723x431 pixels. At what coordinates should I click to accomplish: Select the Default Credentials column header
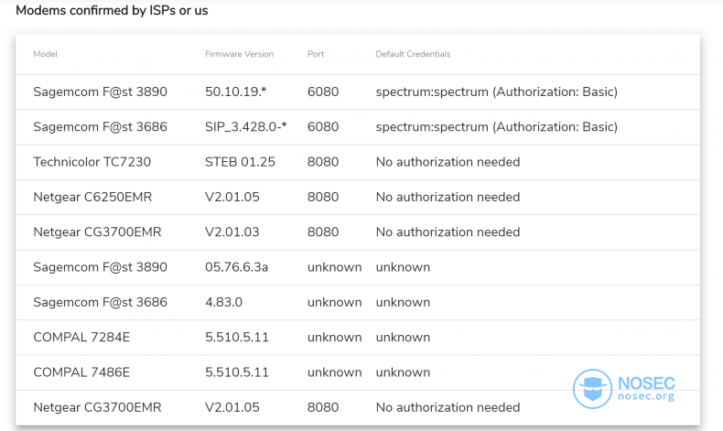pyautogui.click(x=413, y=54)
